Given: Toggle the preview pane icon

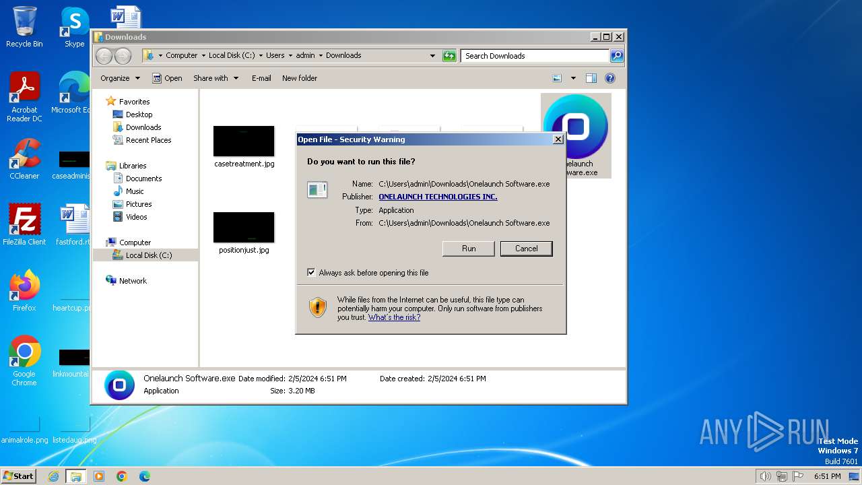Looking at the screenshot, I should [591, 78].
